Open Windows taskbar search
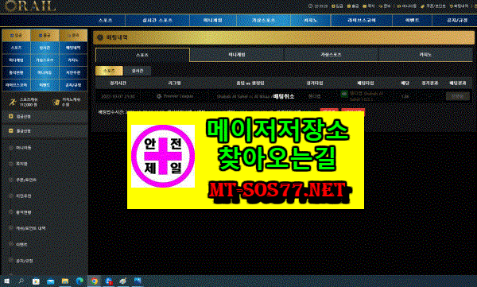The height and width of the screenshot is (287, 477). 21,281
